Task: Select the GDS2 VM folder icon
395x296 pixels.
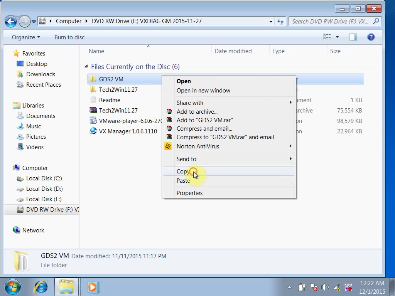Action: coord(93,79)
